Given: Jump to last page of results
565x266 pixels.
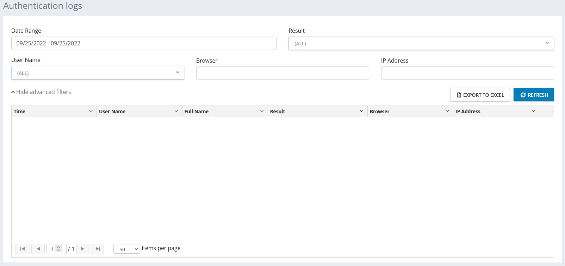Looking at the screenshot, I should coord(98,249).
